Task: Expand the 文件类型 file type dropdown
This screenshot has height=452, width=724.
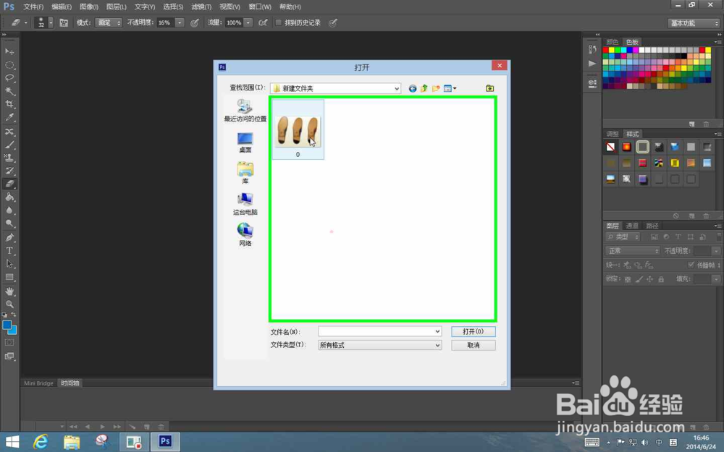Action: pos(438,345)
